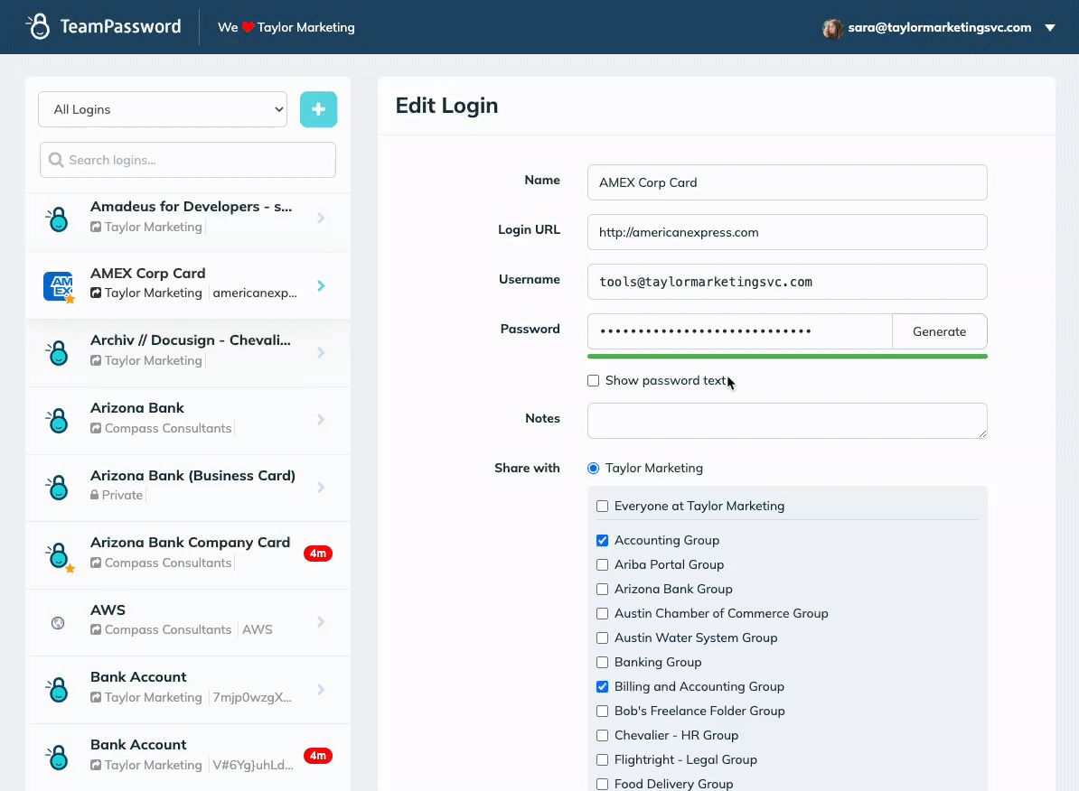Expand the AWS row chevron
This screenshot has width=1079, height=791.
tap(322, 622)
